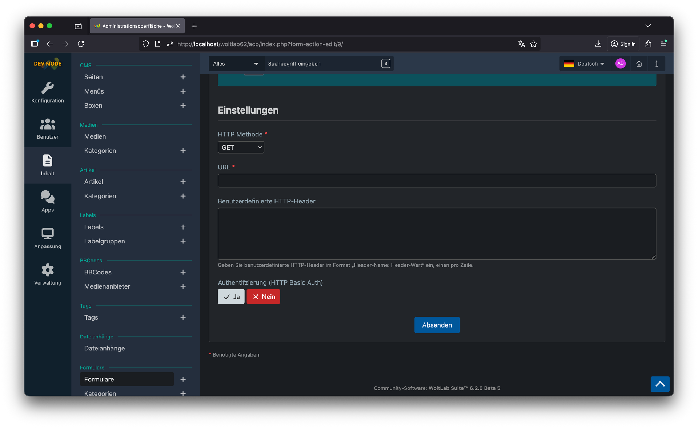Open the Alles search scope dropdown
The height and width of the screenshot is (428, 698).
pos(236,64)
